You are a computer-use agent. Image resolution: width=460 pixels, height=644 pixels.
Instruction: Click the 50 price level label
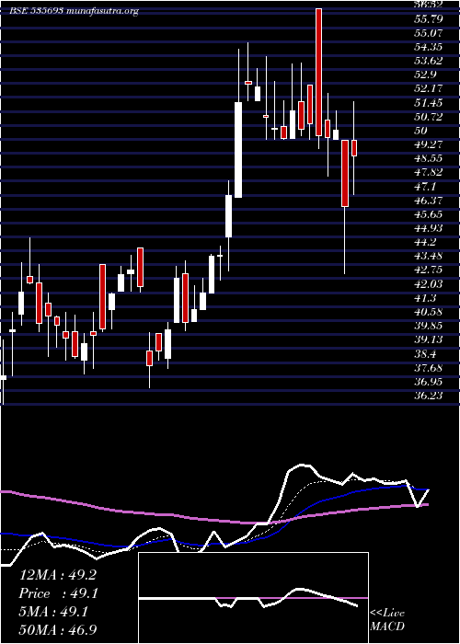pos(420,131)
